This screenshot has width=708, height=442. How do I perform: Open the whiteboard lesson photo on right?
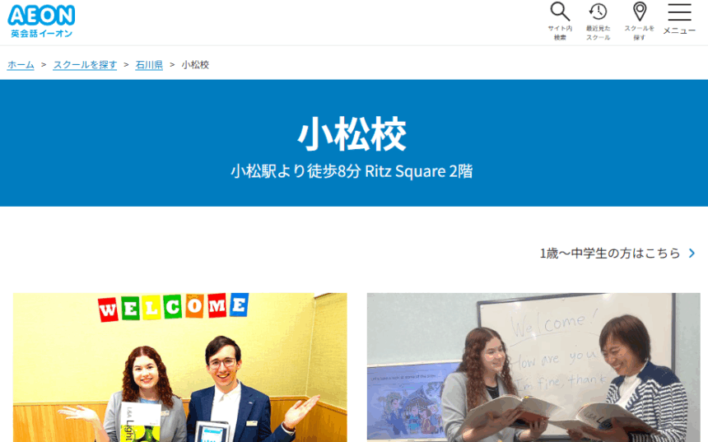pyautogui.click(x=533, y=367)
